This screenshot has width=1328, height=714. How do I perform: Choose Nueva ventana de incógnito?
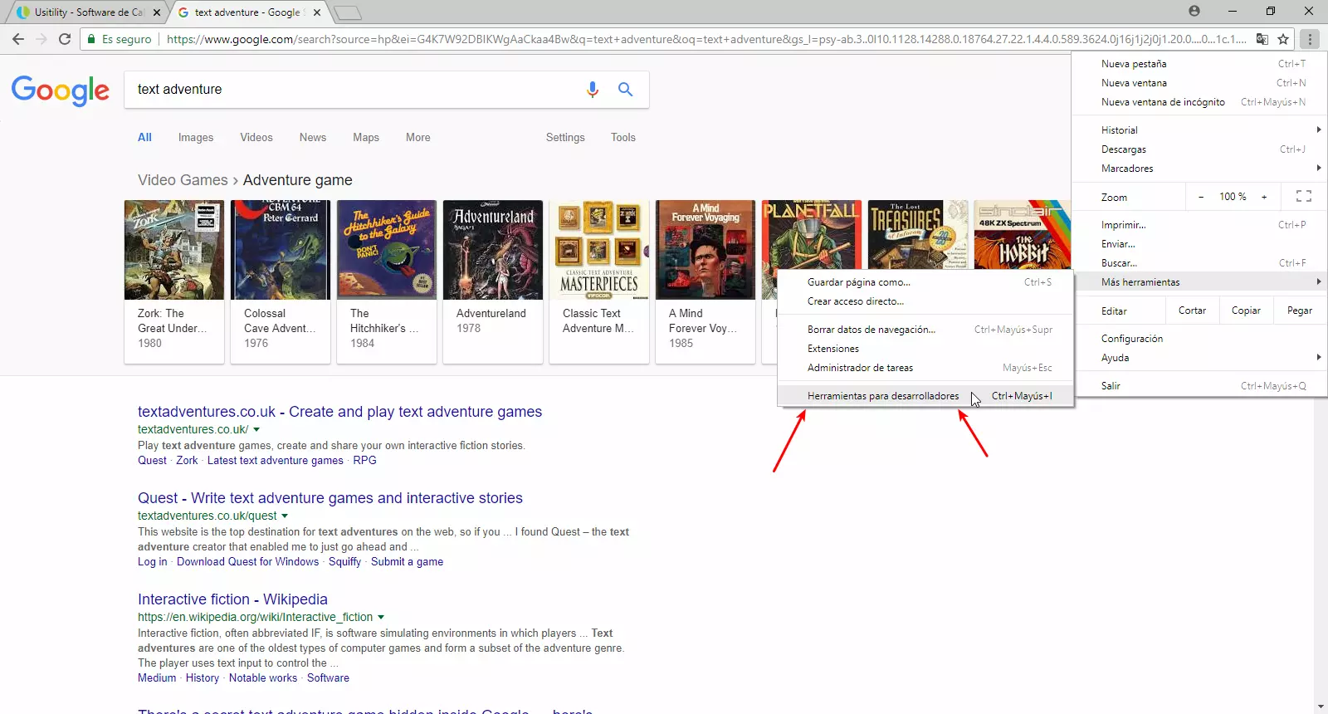coord(1162,102)
